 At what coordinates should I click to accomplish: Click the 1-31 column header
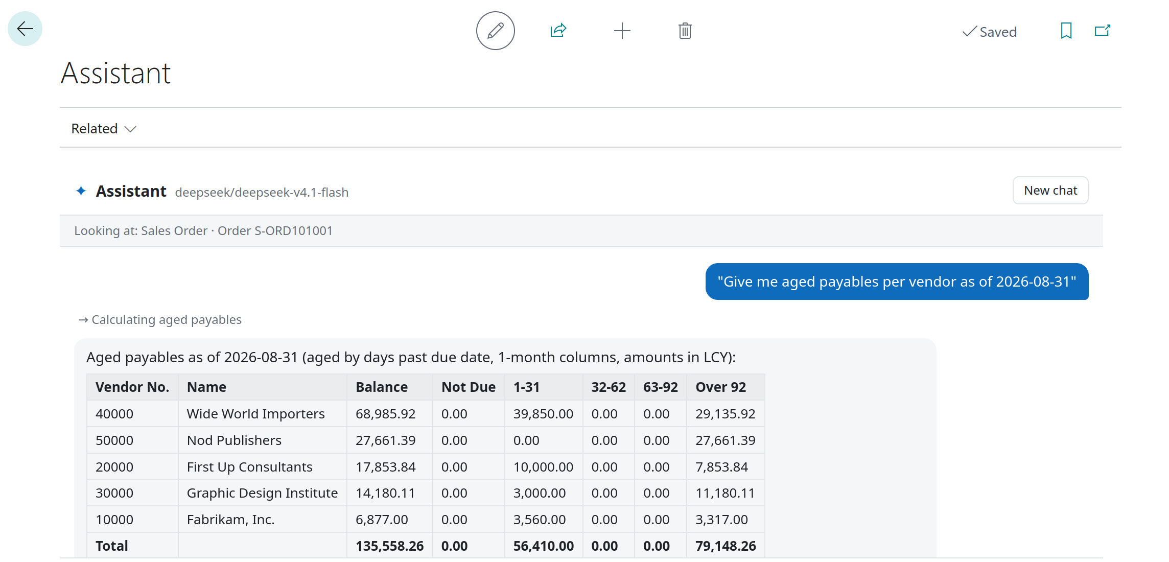click(x=543, y=387)
